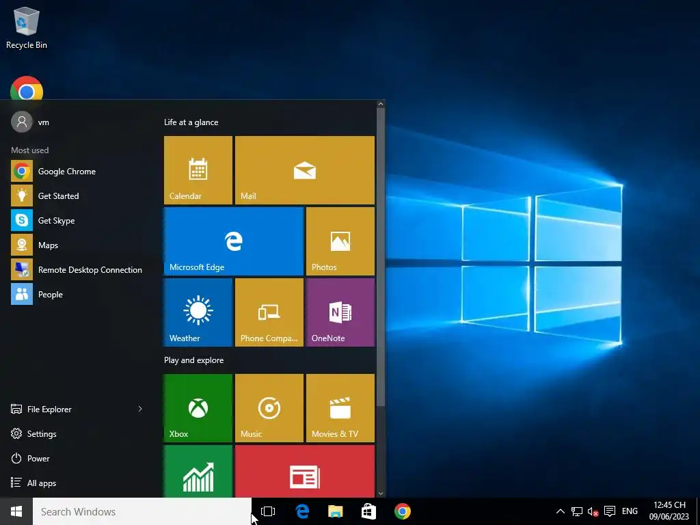
Task: Launch the Microsoft Edge tile
Action: [x=234, y=241]
